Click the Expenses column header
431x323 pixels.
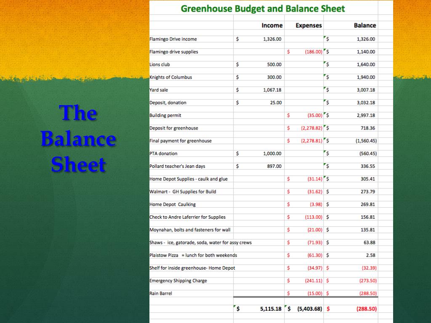click(x=309, y=26)
